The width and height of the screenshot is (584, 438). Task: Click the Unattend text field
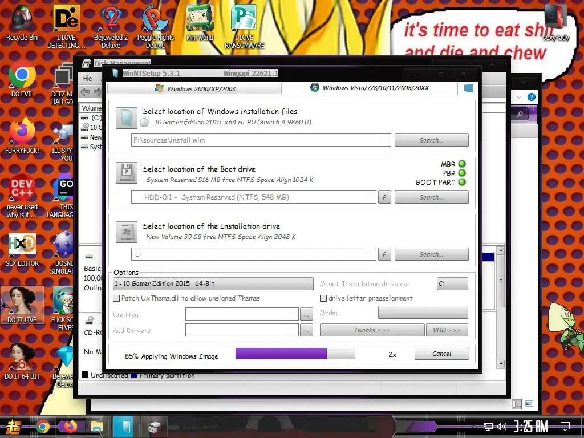click(x=242, y=314)
